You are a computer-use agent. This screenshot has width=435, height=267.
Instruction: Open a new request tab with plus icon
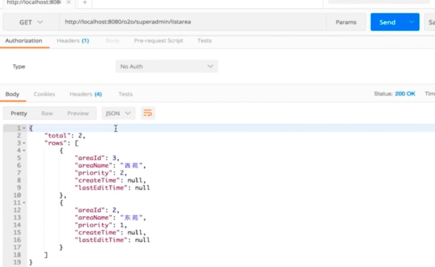click(85, 3)
